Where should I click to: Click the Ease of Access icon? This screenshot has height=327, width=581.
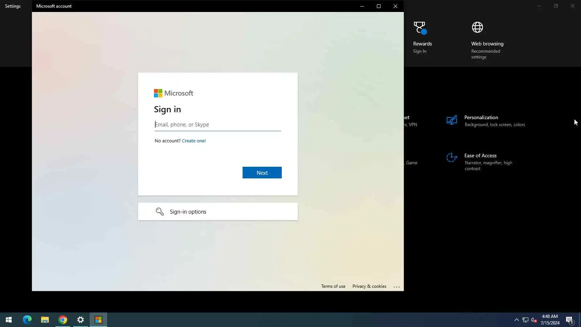(x=452, y=158)
